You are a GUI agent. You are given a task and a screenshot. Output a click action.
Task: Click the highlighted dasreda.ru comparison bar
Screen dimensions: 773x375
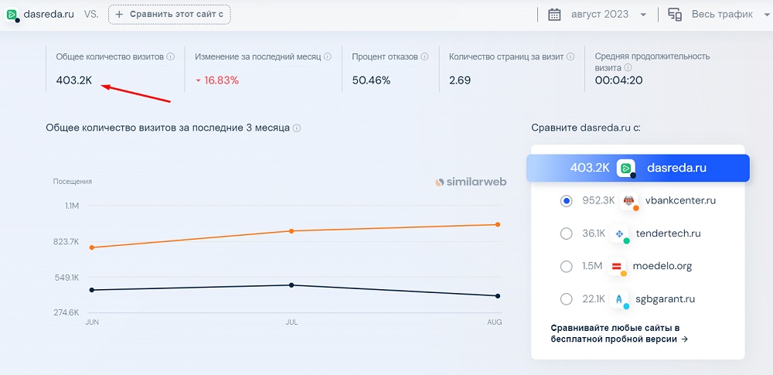(638, 169)
